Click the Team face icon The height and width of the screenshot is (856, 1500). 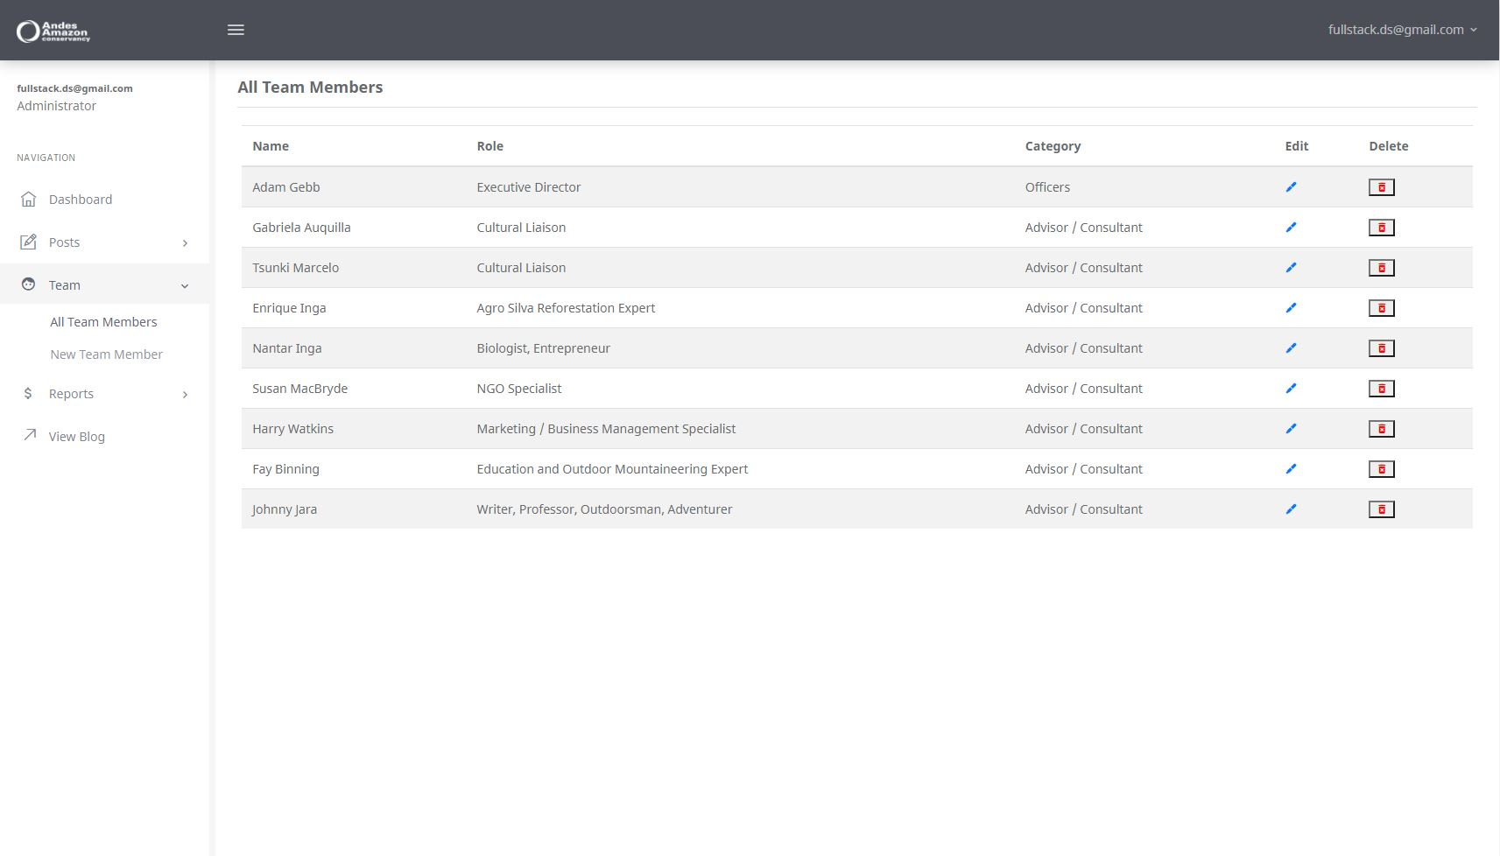28,284
